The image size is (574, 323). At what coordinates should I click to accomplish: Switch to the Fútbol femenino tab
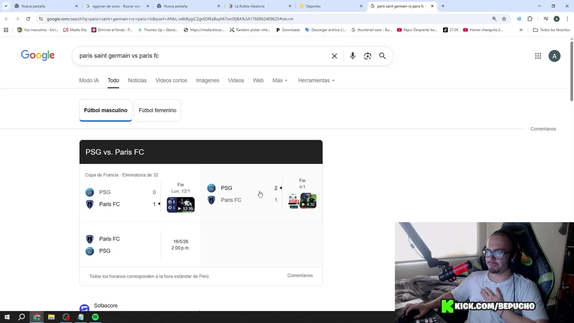[157, 110]
